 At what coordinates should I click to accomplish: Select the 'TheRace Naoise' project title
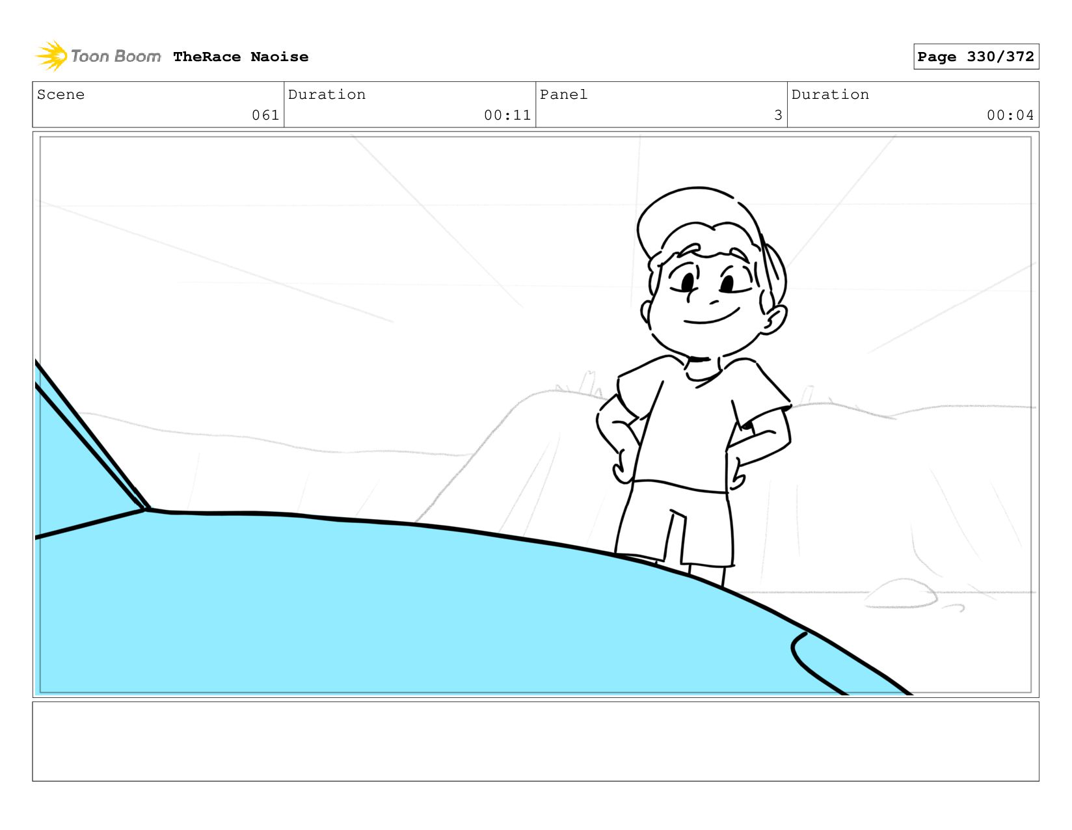coord(241,57)
